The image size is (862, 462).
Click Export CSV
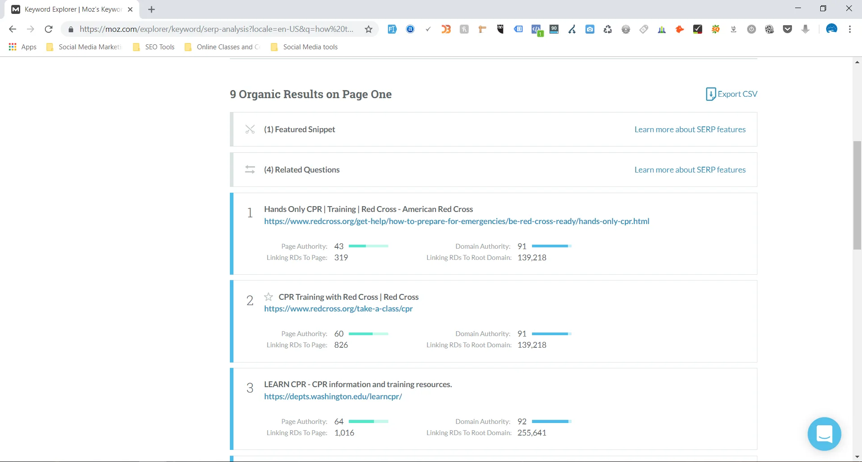click(731, 94)
